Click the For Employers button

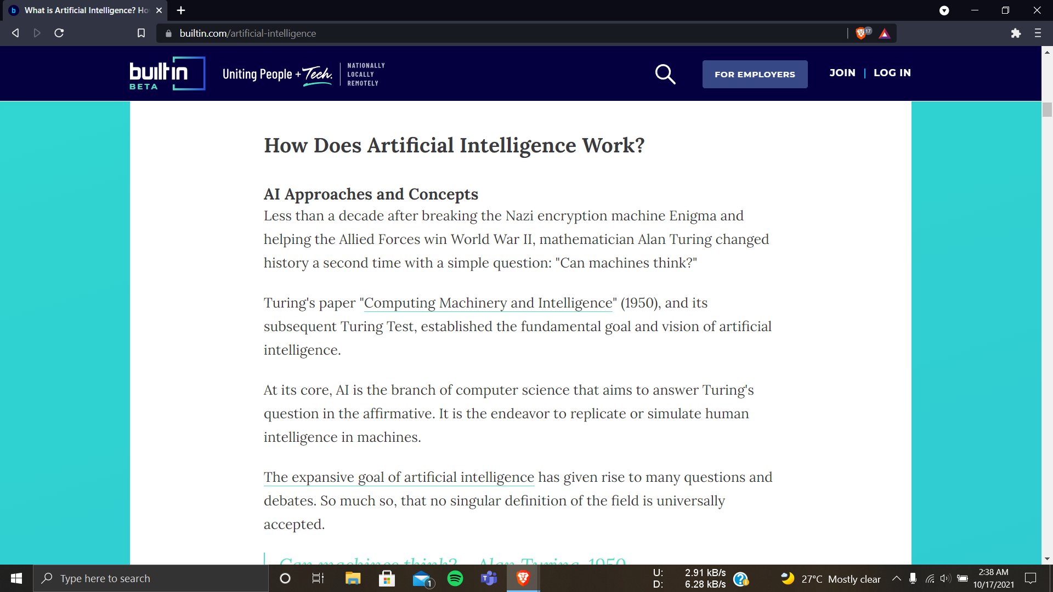(755, 74)
